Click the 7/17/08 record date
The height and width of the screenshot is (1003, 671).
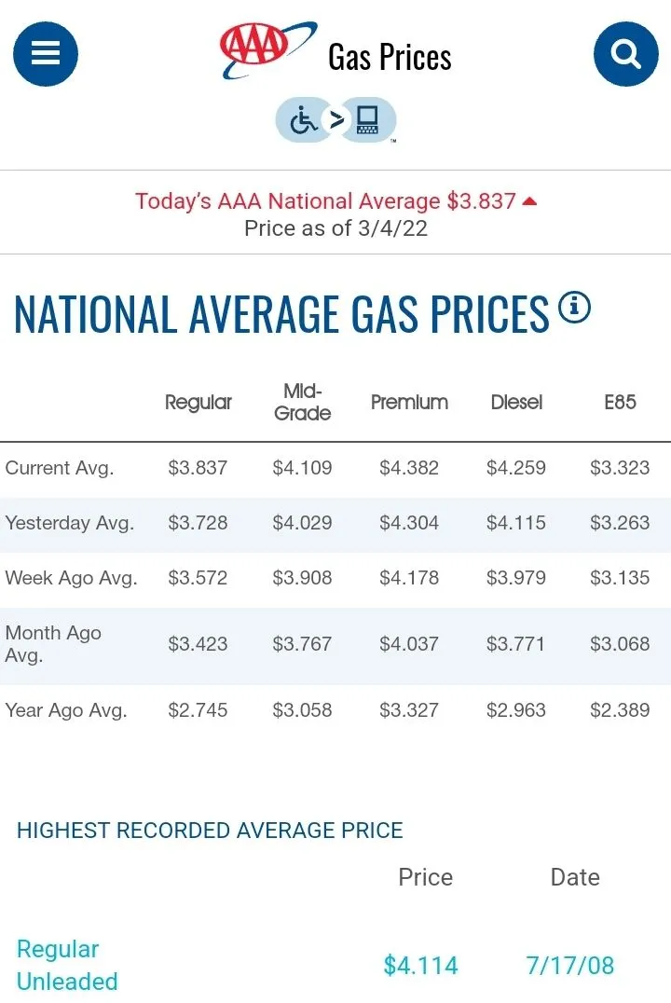(x=569, y=965)
